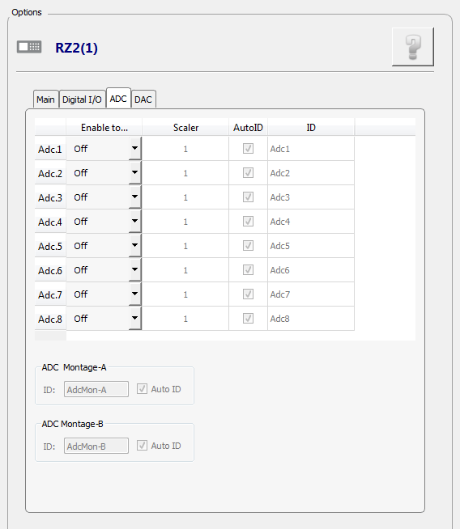
Task: Switch to the DAC tab
Action: click(x=143, y=99)
